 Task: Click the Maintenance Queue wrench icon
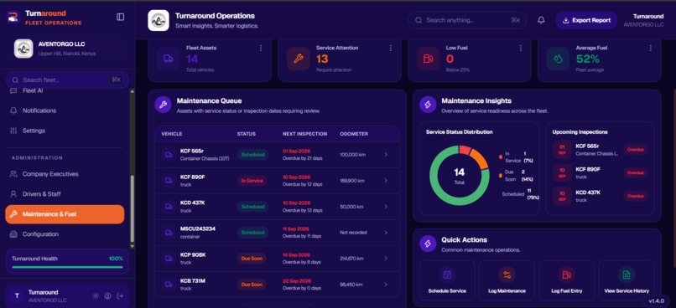(x=163, y=105)
